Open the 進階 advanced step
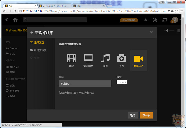The image size is (186, 128). [x=35, y=58]
